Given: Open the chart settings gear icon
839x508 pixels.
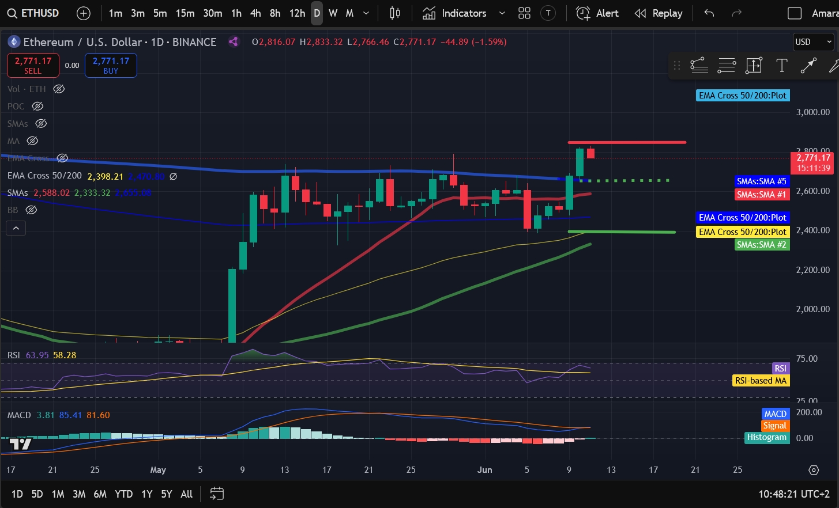Looking at the screenshot, I should click(814, 470).
